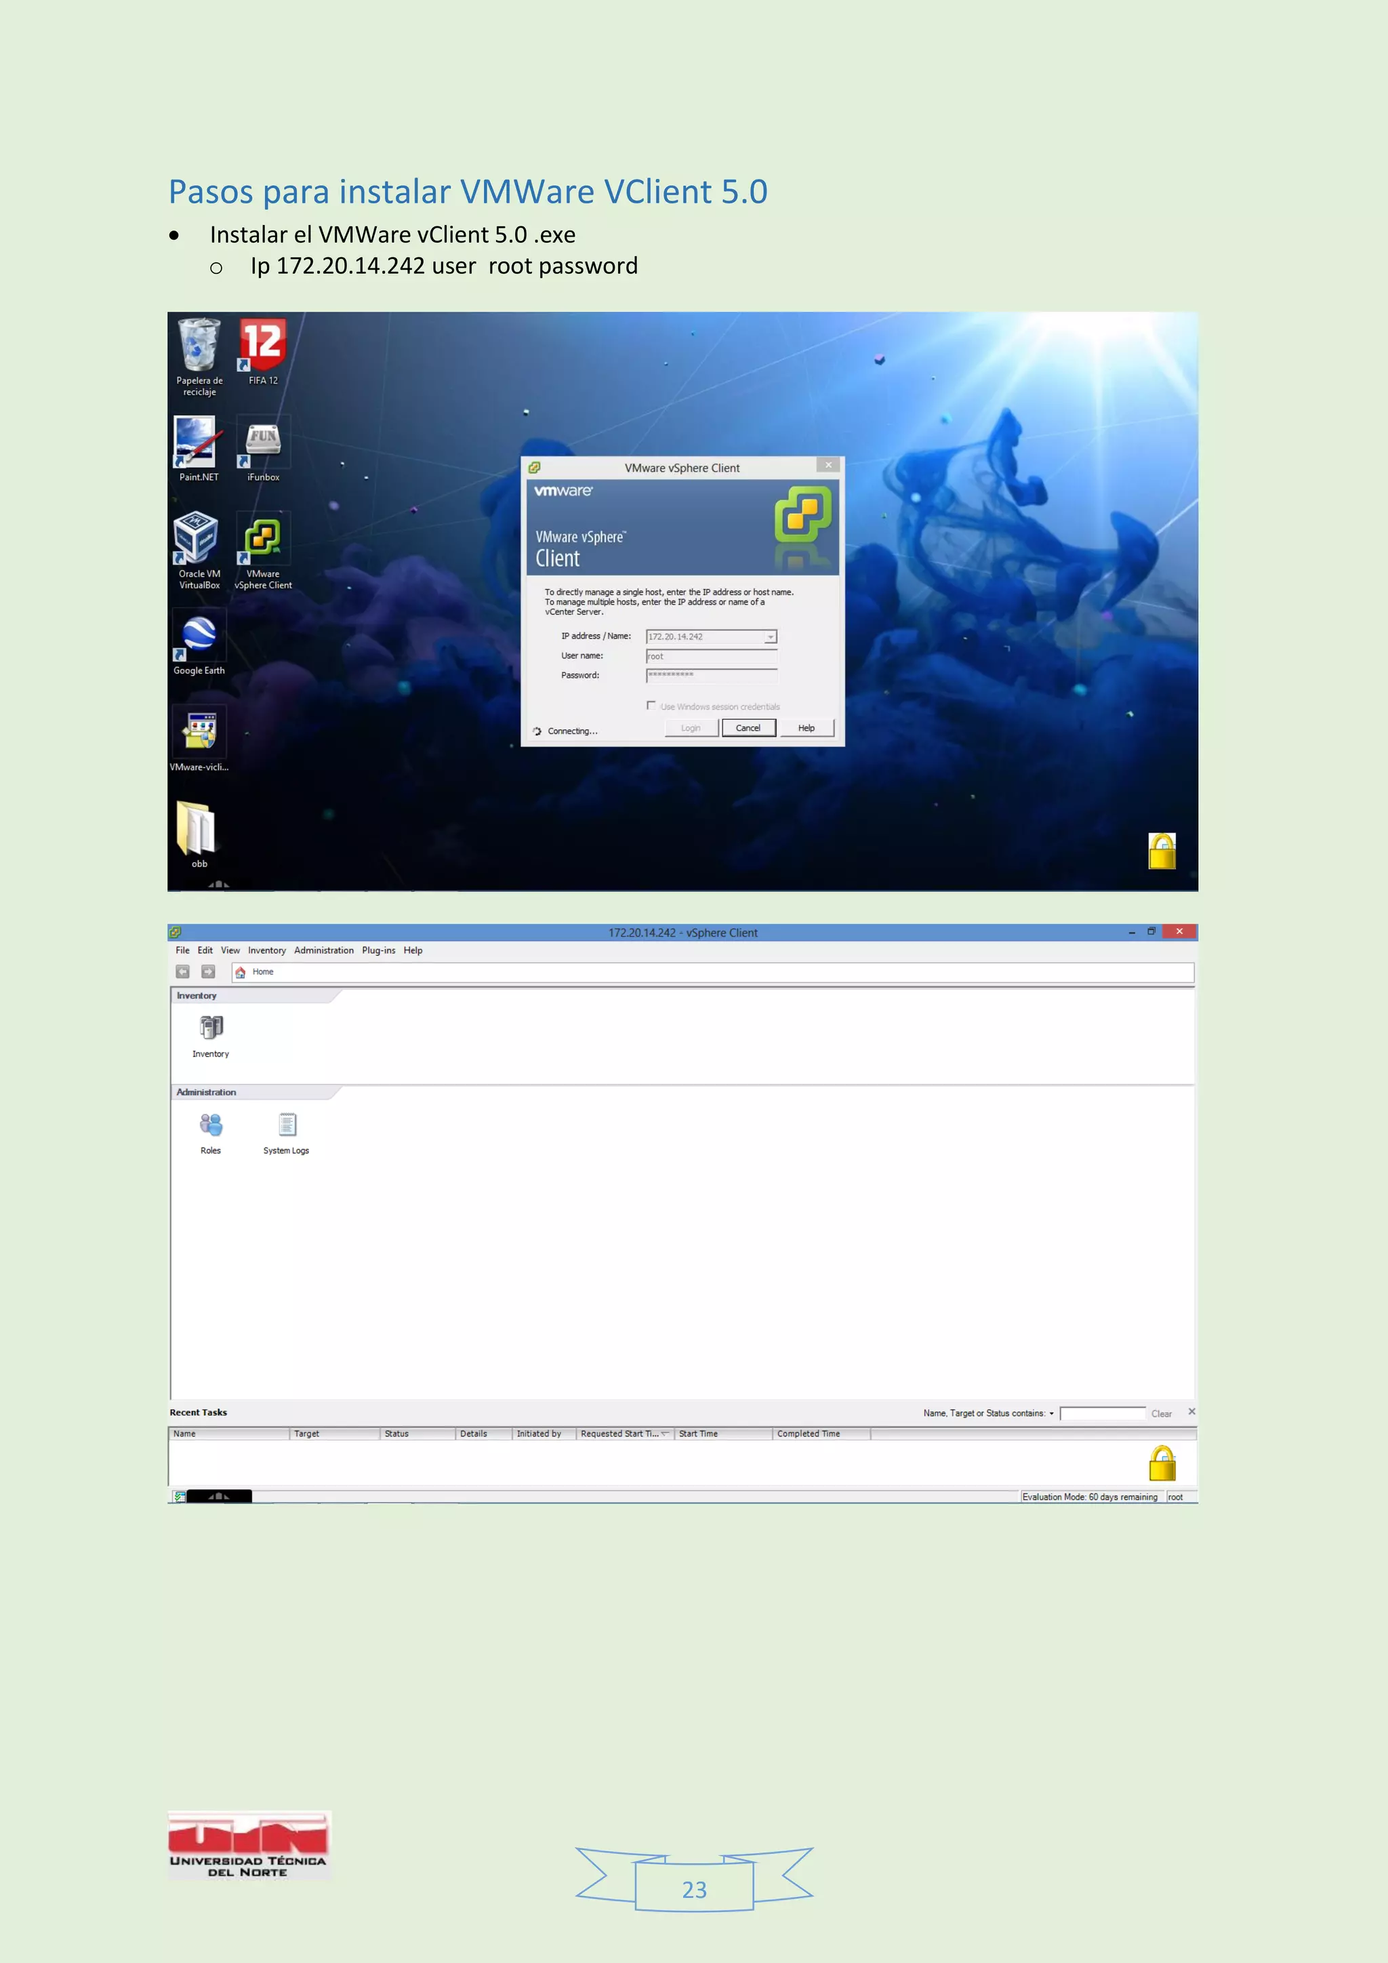Image resolution: width=1388 pixels, height=1963 pixels.
Task: Open the View menu
Action: (230, 950)
